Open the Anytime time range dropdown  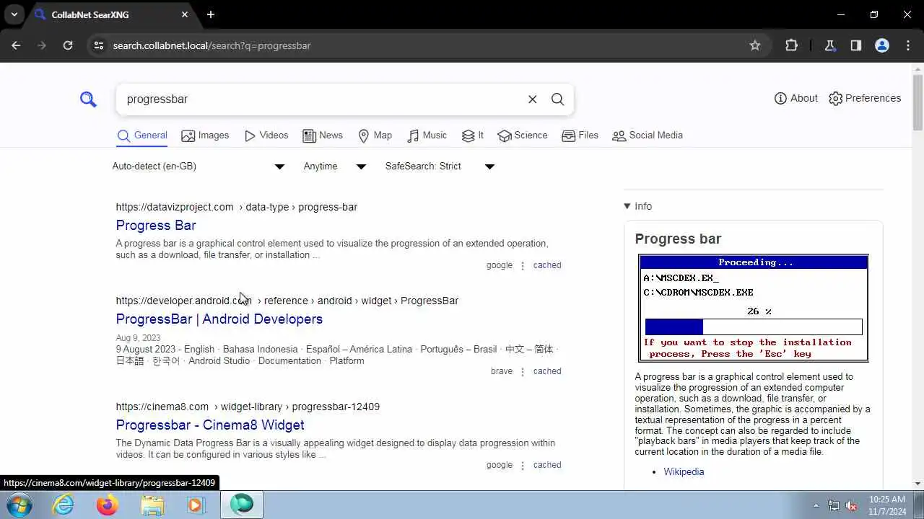[335, 167]
